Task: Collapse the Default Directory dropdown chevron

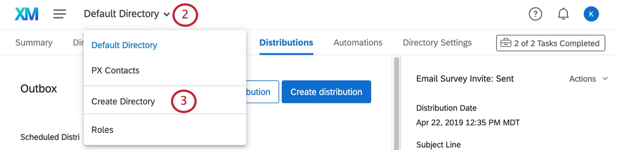Action: click(166, 14)
